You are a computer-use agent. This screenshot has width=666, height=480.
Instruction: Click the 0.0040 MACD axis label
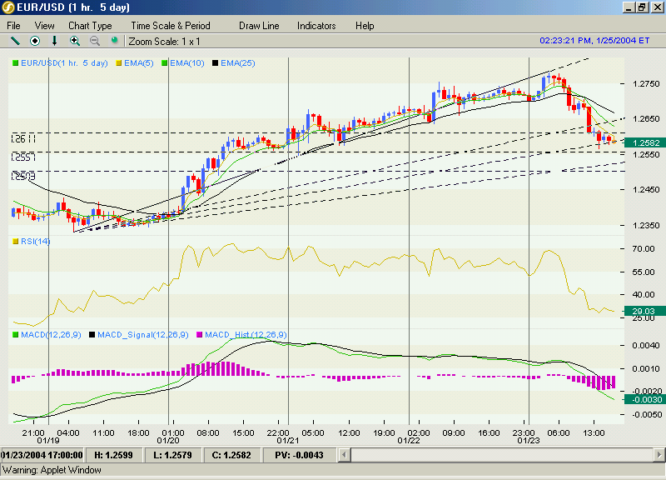pyautogui.click(x=646, y=346)
